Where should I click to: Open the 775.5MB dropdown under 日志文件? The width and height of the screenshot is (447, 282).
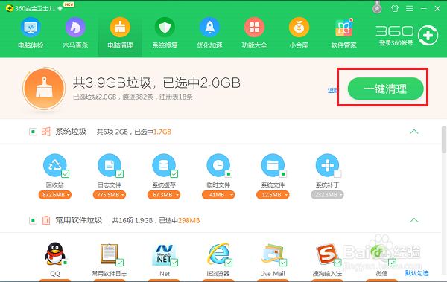(x=110, y=195)
